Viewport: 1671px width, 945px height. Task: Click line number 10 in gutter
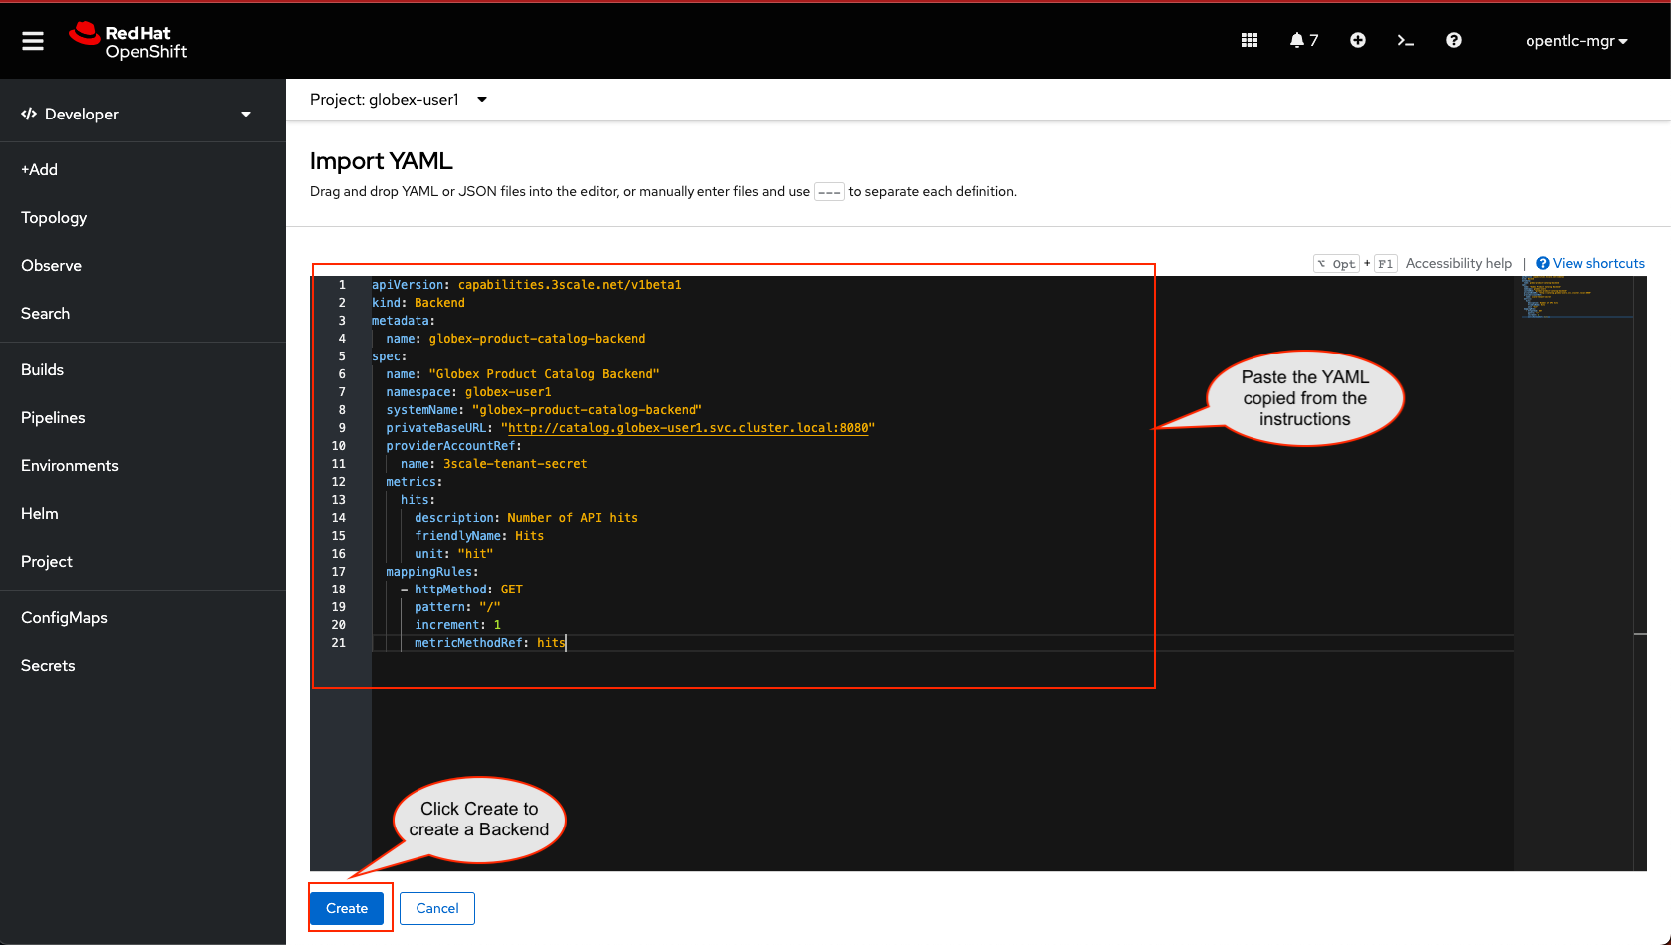click(x=339, y=446)
